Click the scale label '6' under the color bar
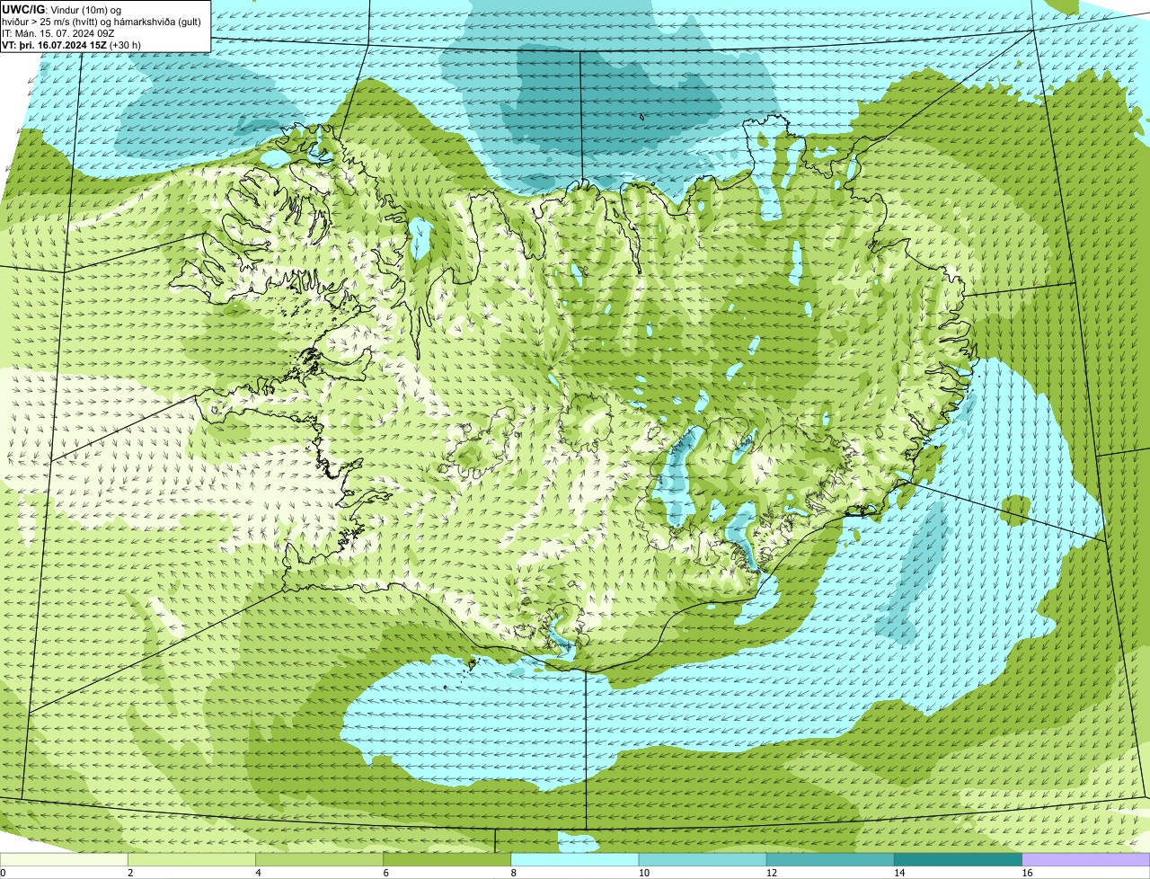This screenshot has height=879, width=1150. 386,873
